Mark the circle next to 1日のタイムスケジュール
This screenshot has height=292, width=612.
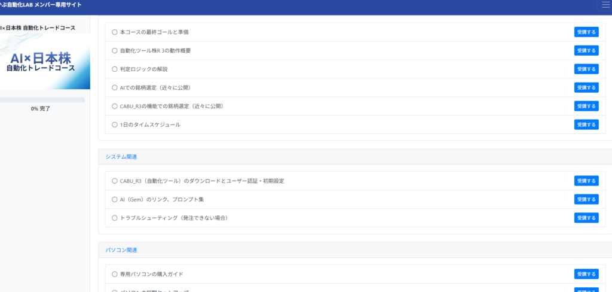[x=115, y=124]
